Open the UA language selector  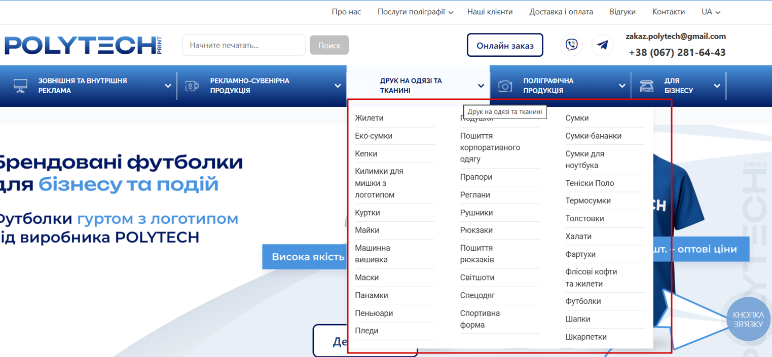pos(711,12)
